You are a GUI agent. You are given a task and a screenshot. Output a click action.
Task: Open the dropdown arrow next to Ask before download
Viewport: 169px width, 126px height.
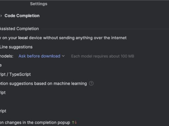pos(63,56)
